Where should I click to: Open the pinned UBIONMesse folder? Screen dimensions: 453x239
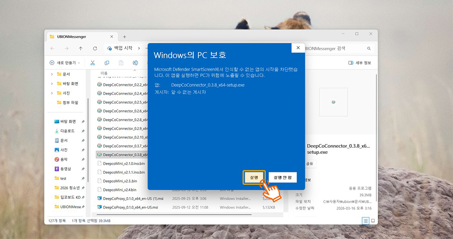pyautogui.click(x=67, y=207)
